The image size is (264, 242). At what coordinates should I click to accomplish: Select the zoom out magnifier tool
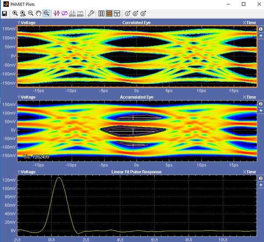pyautogui.click(x=30, y=14)
